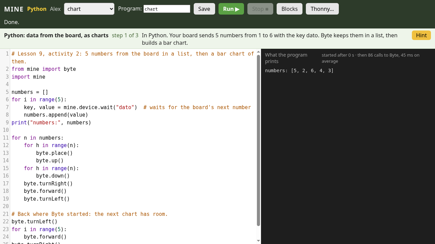Click the line 'byte.place()'
The width and height of the screenshot is (435, 244).
(x=54, y=153)
